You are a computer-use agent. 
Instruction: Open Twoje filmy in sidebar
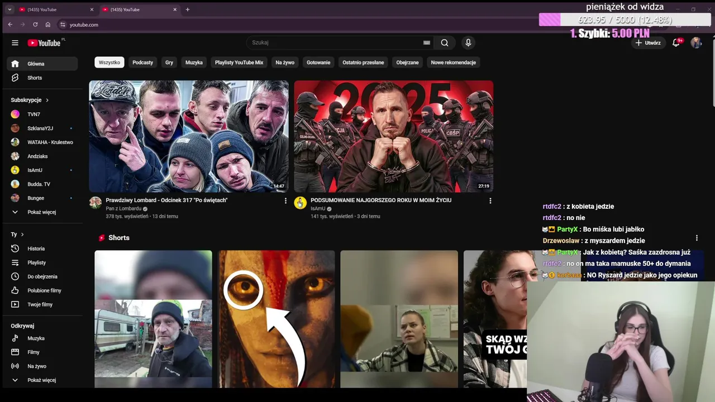pyautogui.click(x=42, y=304)
